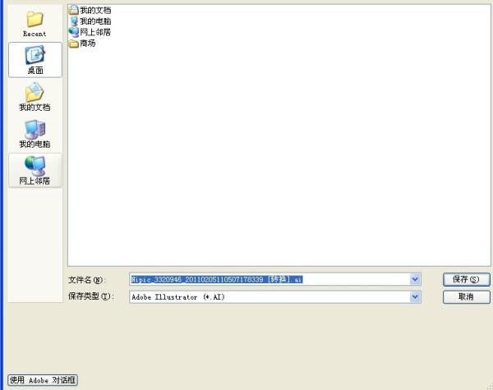This screenshot has height=390, width=493.
Task: Open 网上邻居 from the sidebar
Action: (x=35, y=170)
